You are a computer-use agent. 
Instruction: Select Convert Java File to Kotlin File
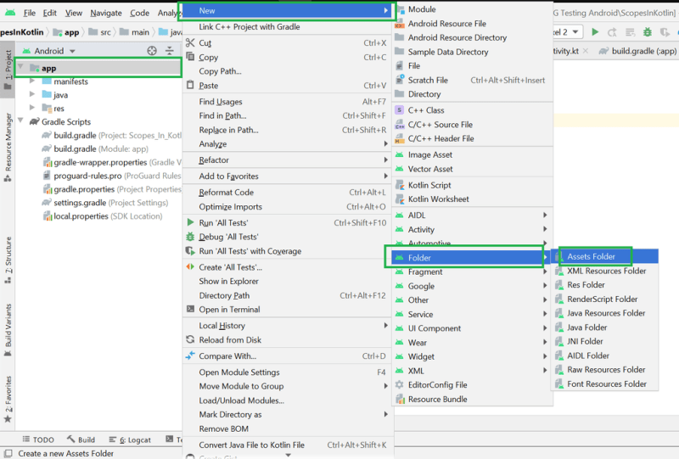pyautogui.click(x=287, y=445)
